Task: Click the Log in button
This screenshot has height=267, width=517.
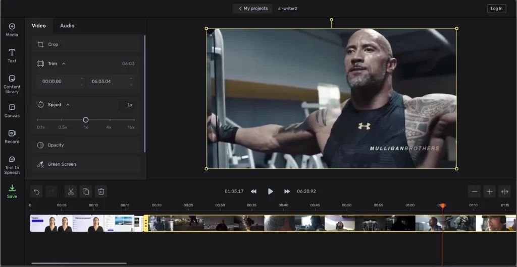Action: 496,9
